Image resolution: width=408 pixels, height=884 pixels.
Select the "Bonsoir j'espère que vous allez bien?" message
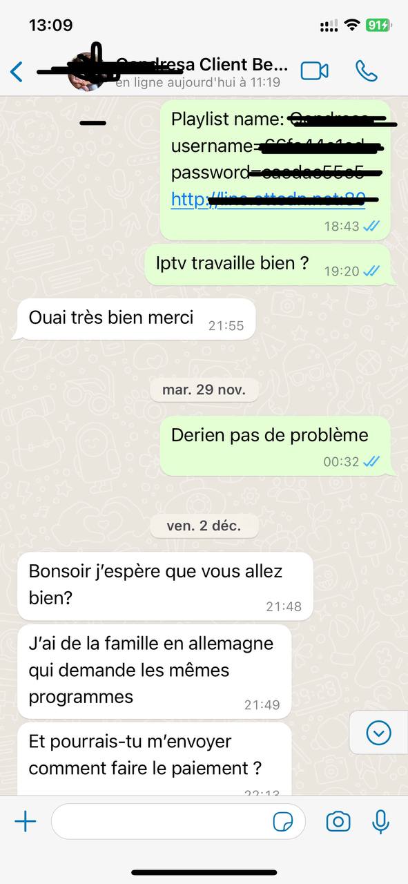(165, 585)
